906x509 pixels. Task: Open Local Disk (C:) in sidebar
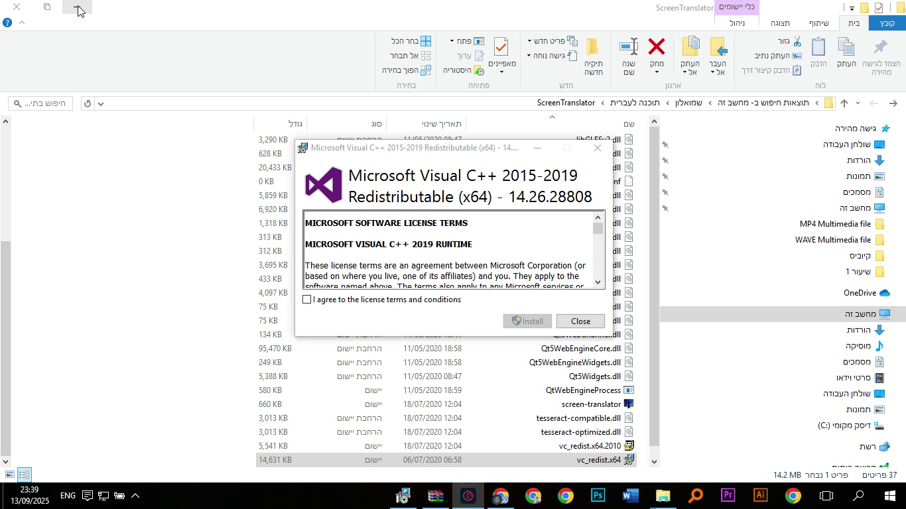point(852,425)
